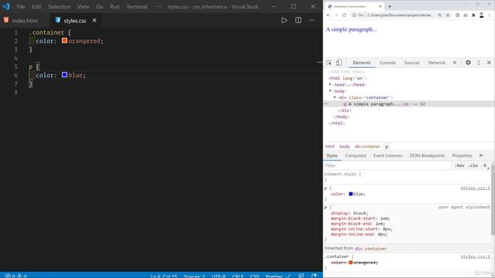The height and width of the screenshot is (278, 495).
Task: Toggle the :hov element state panel
Action: pos(459,165)
